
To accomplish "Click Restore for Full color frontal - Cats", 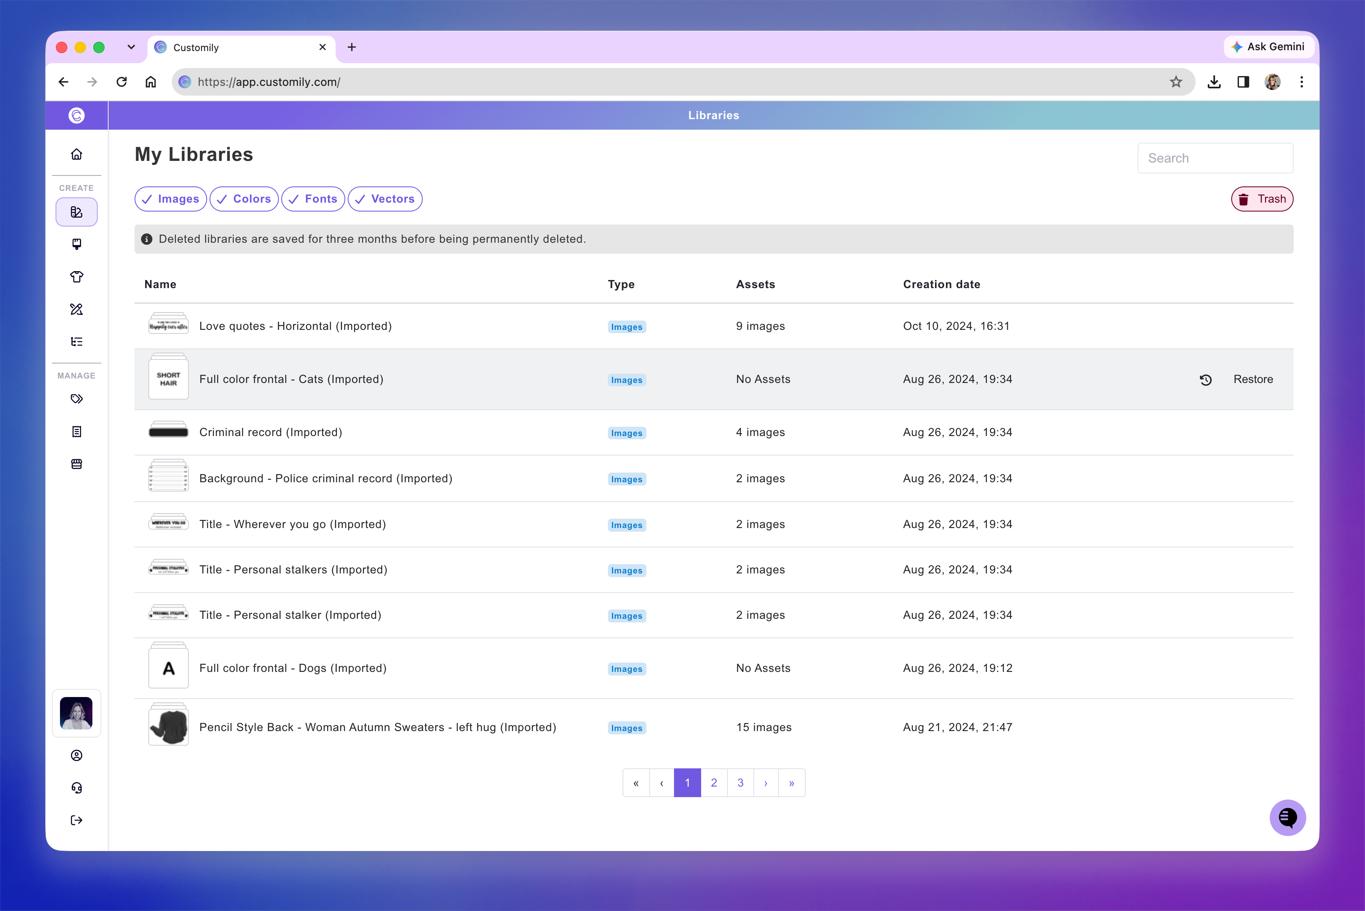I will (1253, 379).
